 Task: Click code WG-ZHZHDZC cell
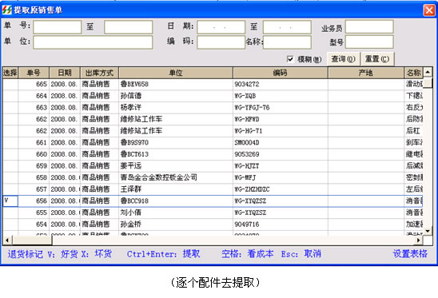(281, 189)
